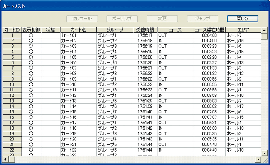Click IN course cell in the カート10 row
270x165 pixels.
[175, 84]
